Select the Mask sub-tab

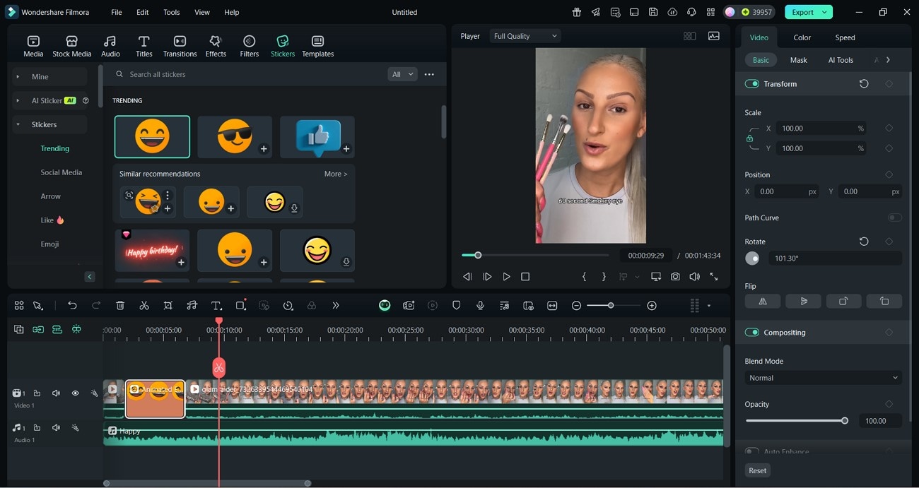(798, 60)
